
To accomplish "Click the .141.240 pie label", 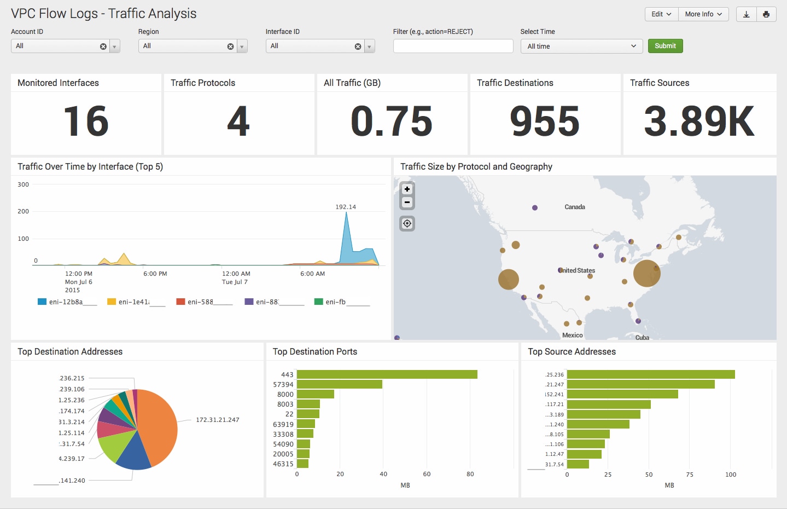I will (x=72, y=481).
